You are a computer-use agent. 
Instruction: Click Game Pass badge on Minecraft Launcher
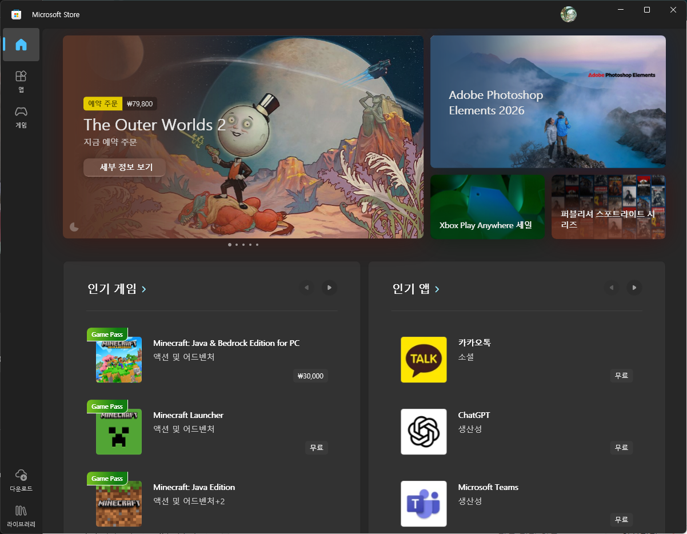(107, 407)
